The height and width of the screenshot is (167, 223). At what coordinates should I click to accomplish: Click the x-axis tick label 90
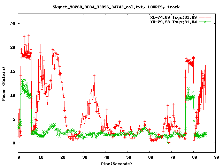tap(216, 157)
